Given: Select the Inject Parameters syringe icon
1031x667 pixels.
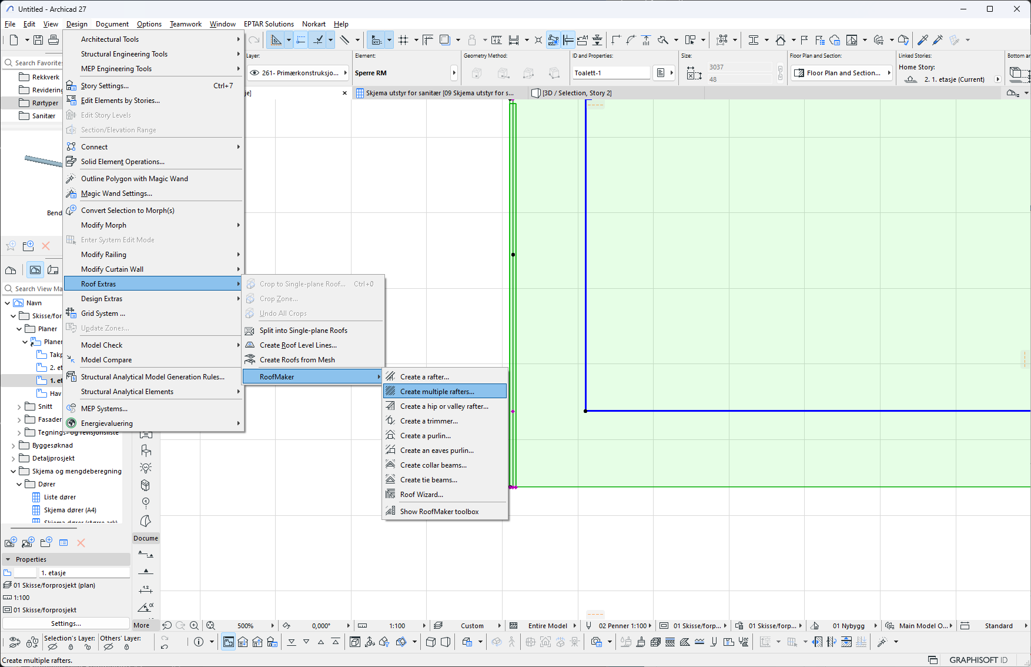Looking at the screenshot, I should click(x=938, y=40).
